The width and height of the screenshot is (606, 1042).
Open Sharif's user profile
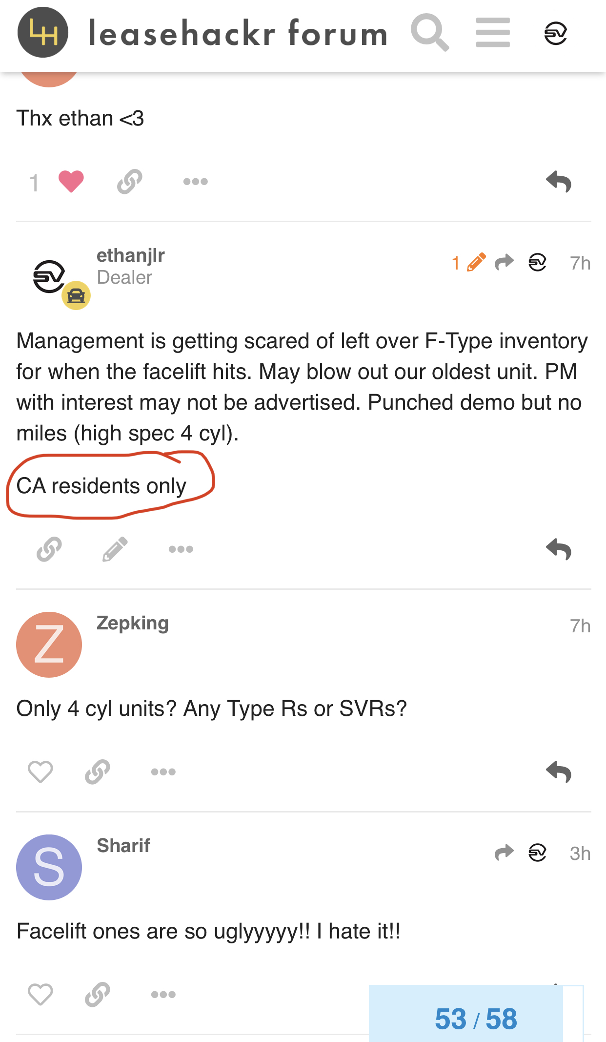pyautogui.click(x=123, y=845)
